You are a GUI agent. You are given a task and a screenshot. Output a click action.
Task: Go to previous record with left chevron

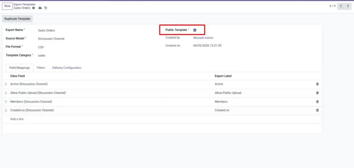click(x=341, y=6)
